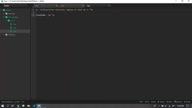
Task: Open the People icon in tray
Action: point(155,106)
